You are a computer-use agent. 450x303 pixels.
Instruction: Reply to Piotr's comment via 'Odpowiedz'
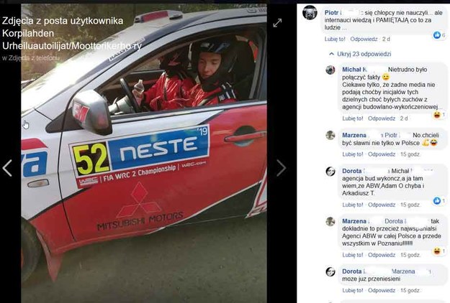tap(364, 39)
